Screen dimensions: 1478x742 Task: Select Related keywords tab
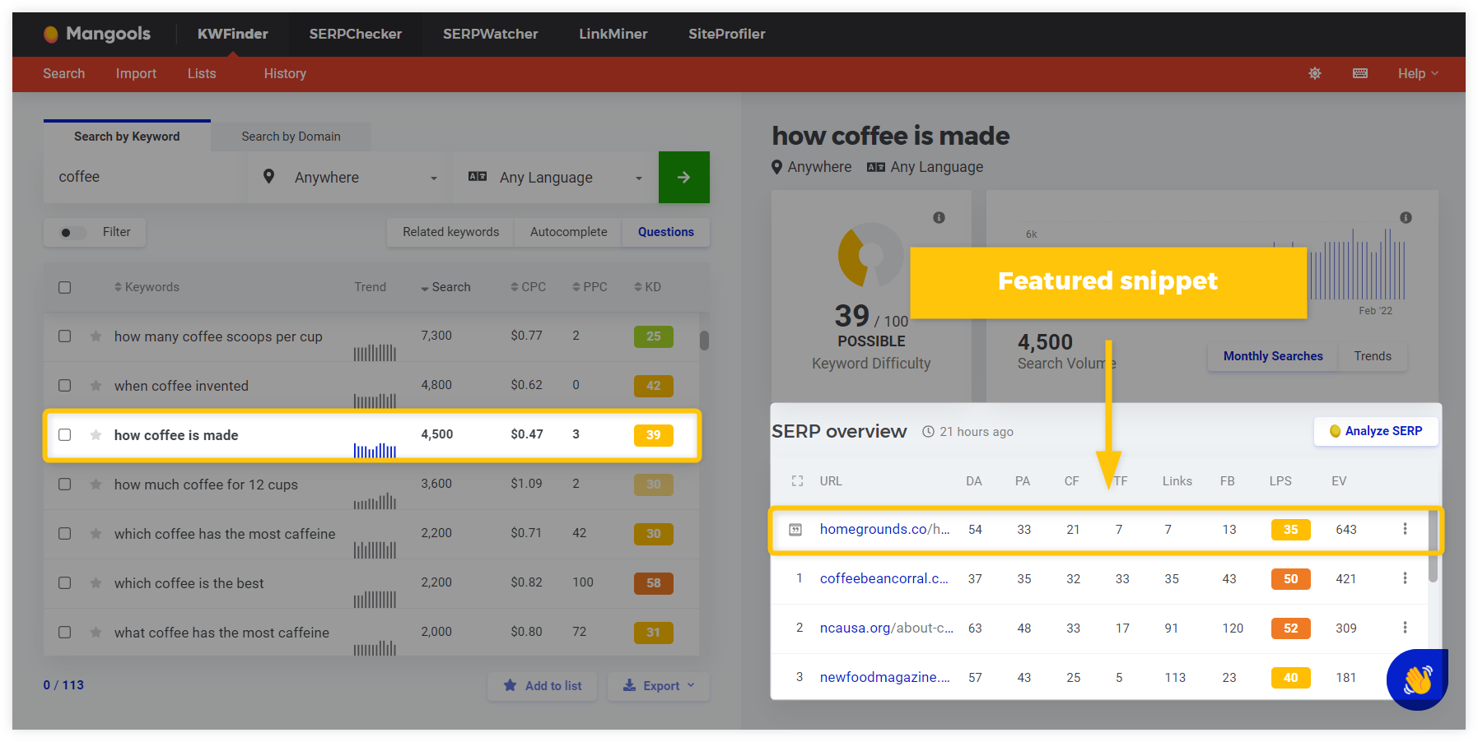point(450,232)
